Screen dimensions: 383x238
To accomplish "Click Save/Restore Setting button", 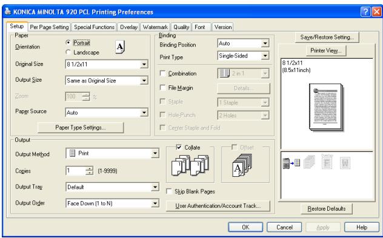I will [x=327, y=38].
